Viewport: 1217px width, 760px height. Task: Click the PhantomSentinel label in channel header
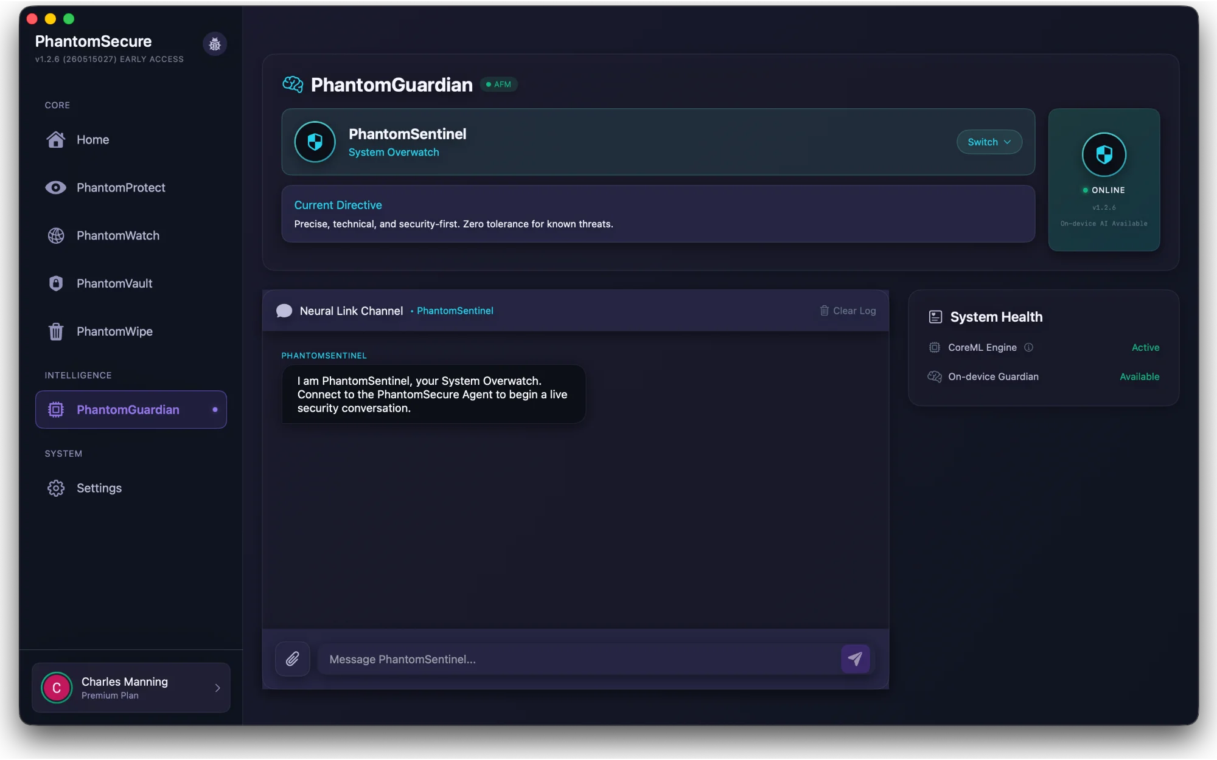pos(455,311)
